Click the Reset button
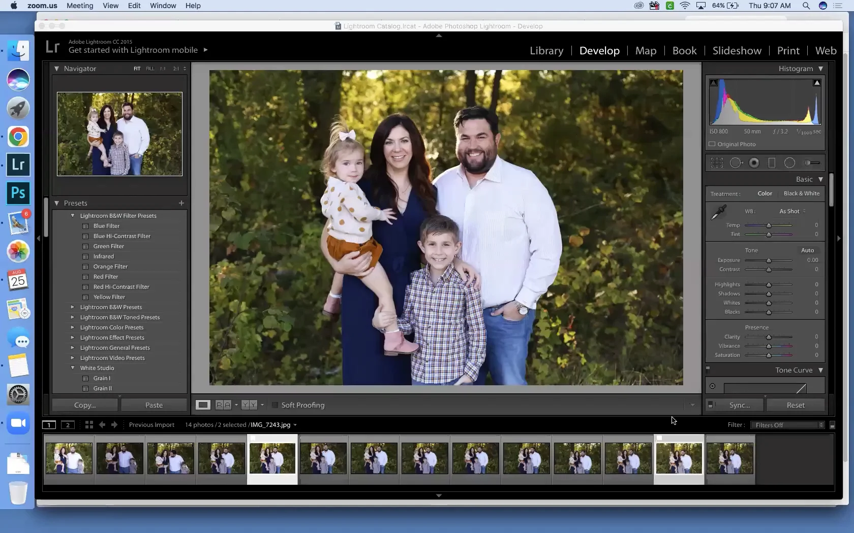Image resolution: width=854 pixels, height=533 pixels. 796,405
